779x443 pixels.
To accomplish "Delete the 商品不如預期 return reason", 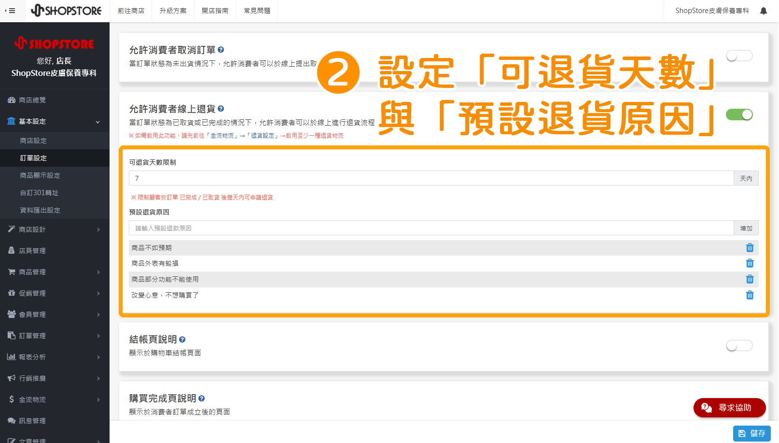I will (x=750, y=247).
